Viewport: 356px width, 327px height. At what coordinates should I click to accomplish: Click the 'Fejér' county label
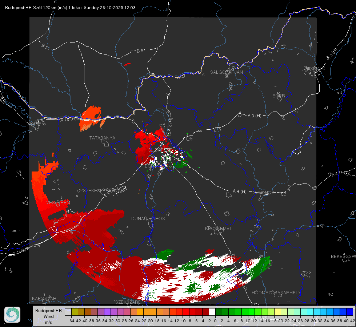click(x=81, y=159)
